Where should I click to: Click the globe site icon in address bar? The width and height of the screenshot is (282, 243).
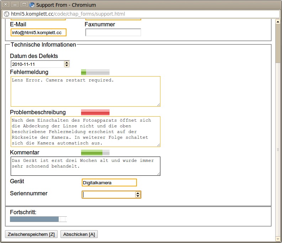(x=6, y=14)
